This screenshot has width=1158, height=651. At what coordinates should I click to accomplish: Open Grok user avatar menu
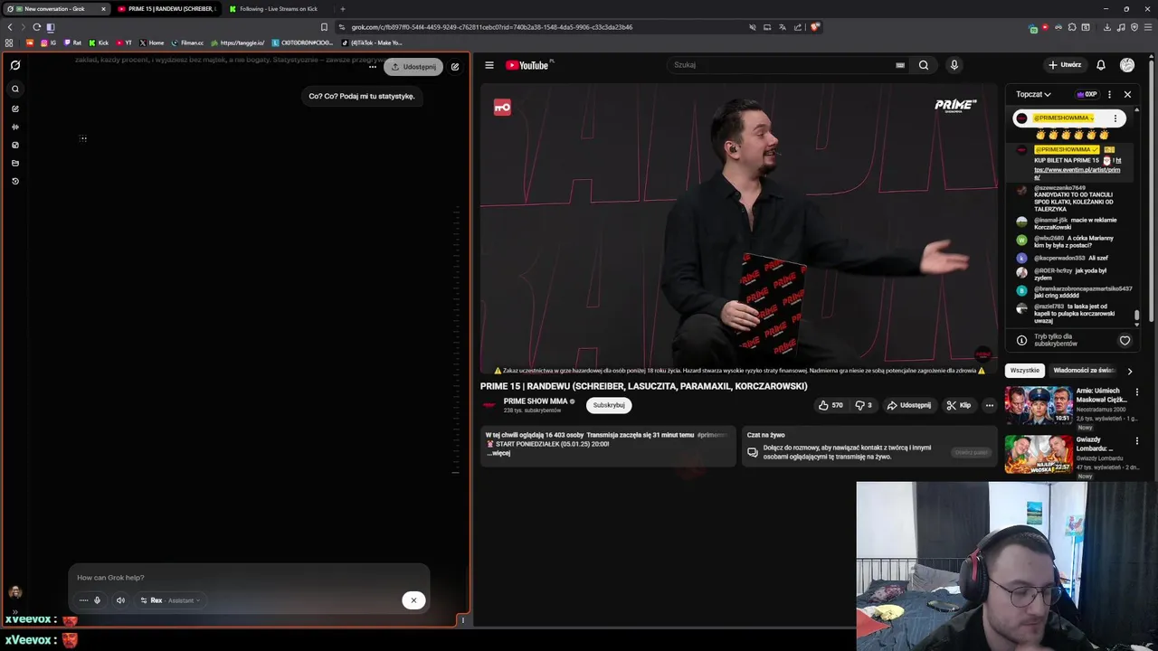pyautogui.click(x=15, y=592)
